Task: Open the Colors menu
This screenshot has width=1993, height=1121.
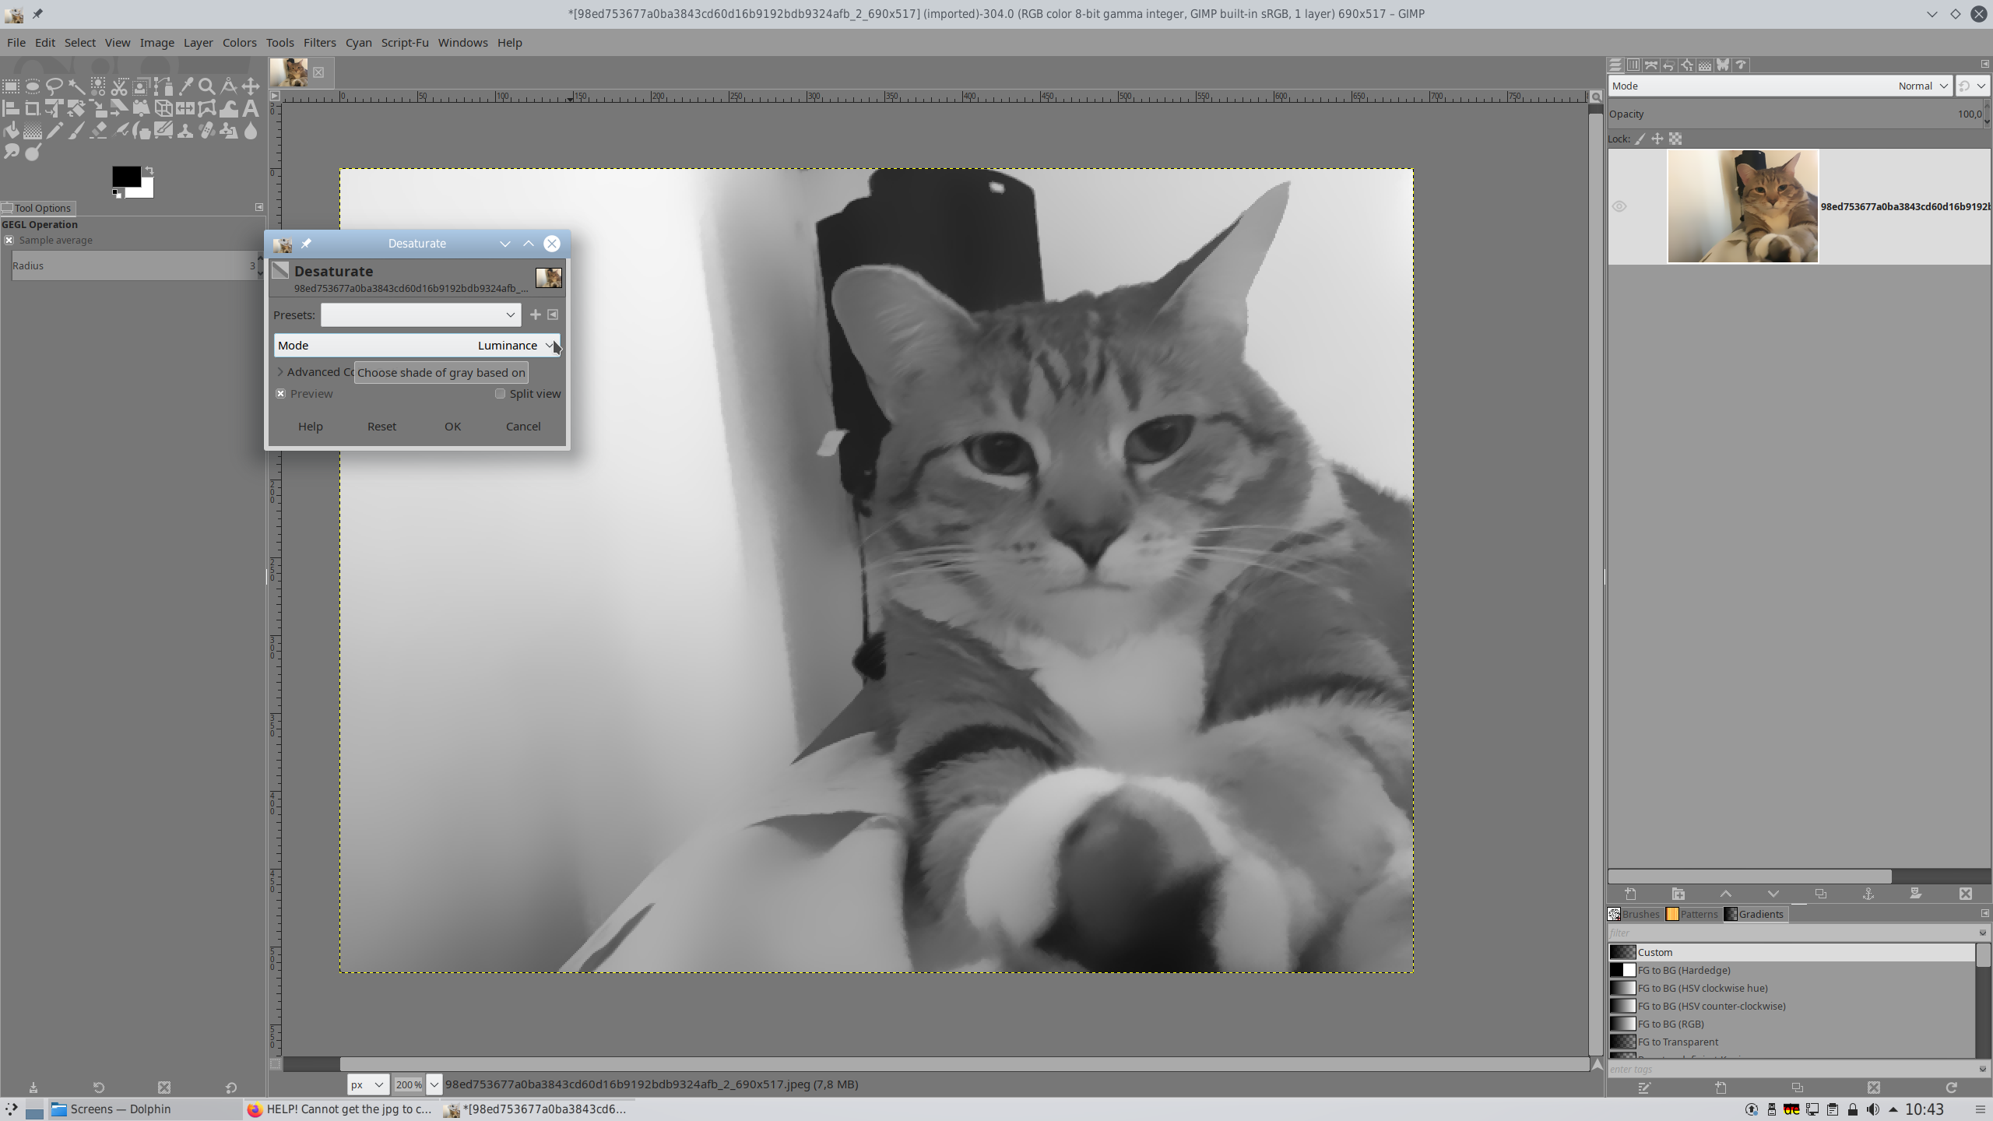Action: pyautogui.click(x=239, y=43)
